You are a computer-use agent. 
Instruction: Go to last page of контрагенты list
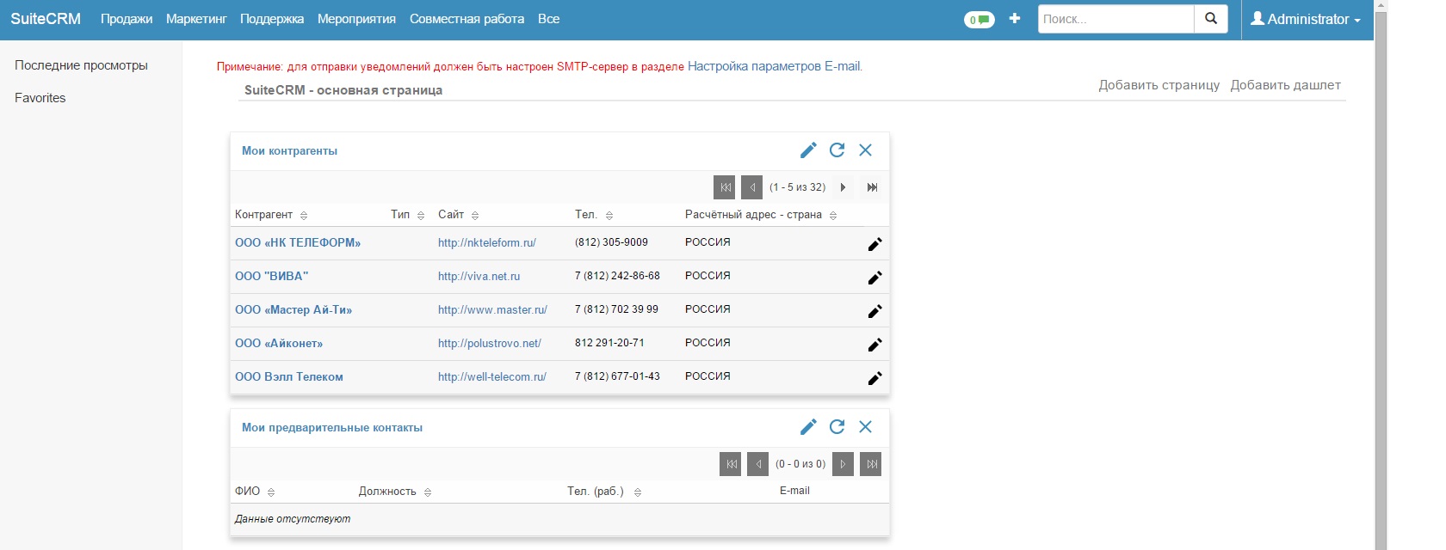pyautogui.click(x=872, y=187)
